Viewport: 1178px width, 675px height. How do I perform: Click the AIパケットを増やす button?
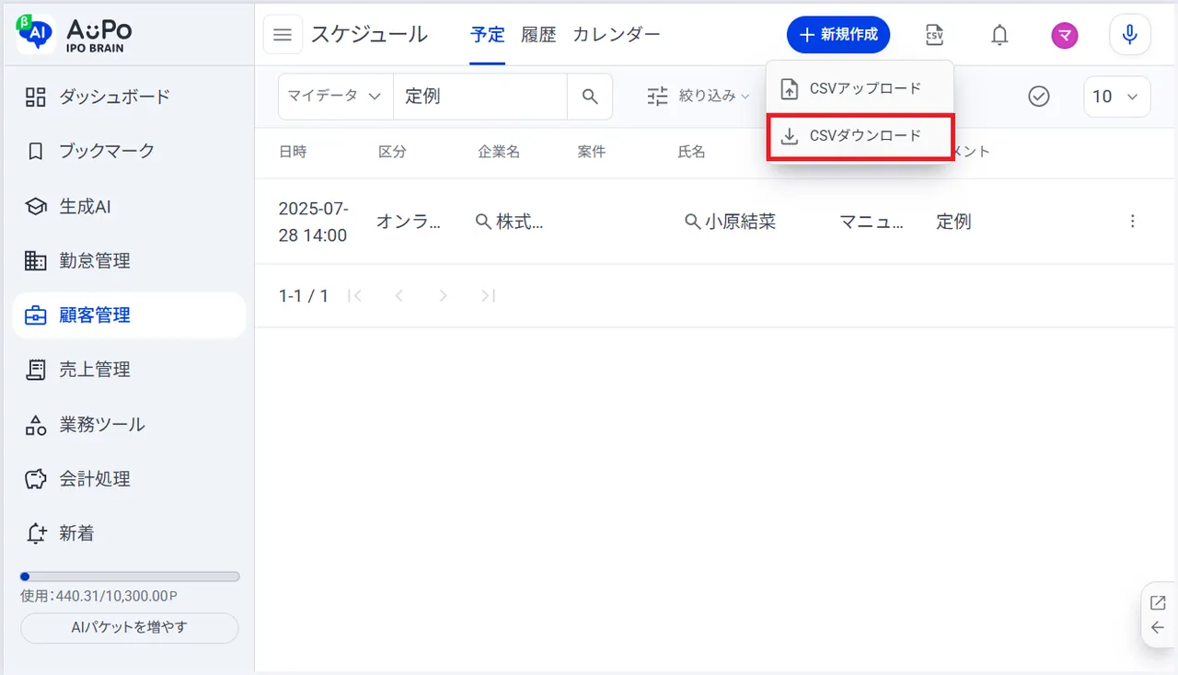[129, 628]
